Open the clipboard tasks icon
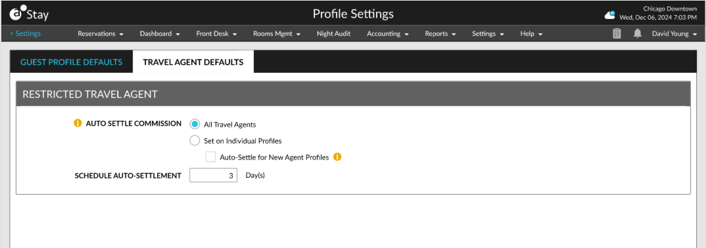The image size is (706, 248). pyautogui.click(x=617, y=33)
